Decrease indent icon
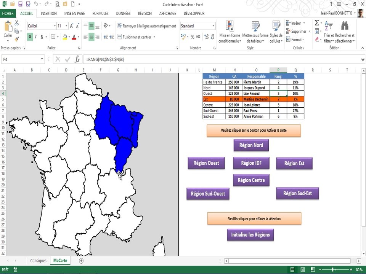The image size is (366, 274). point(106,37)
